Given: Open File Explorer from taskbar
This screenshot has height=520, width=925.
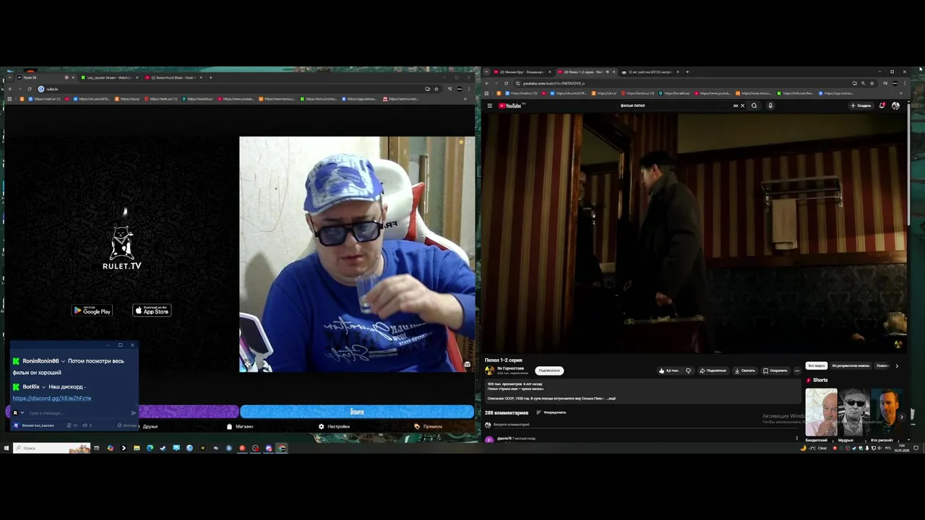Looking at the screenshot, I should click(136, 448).
